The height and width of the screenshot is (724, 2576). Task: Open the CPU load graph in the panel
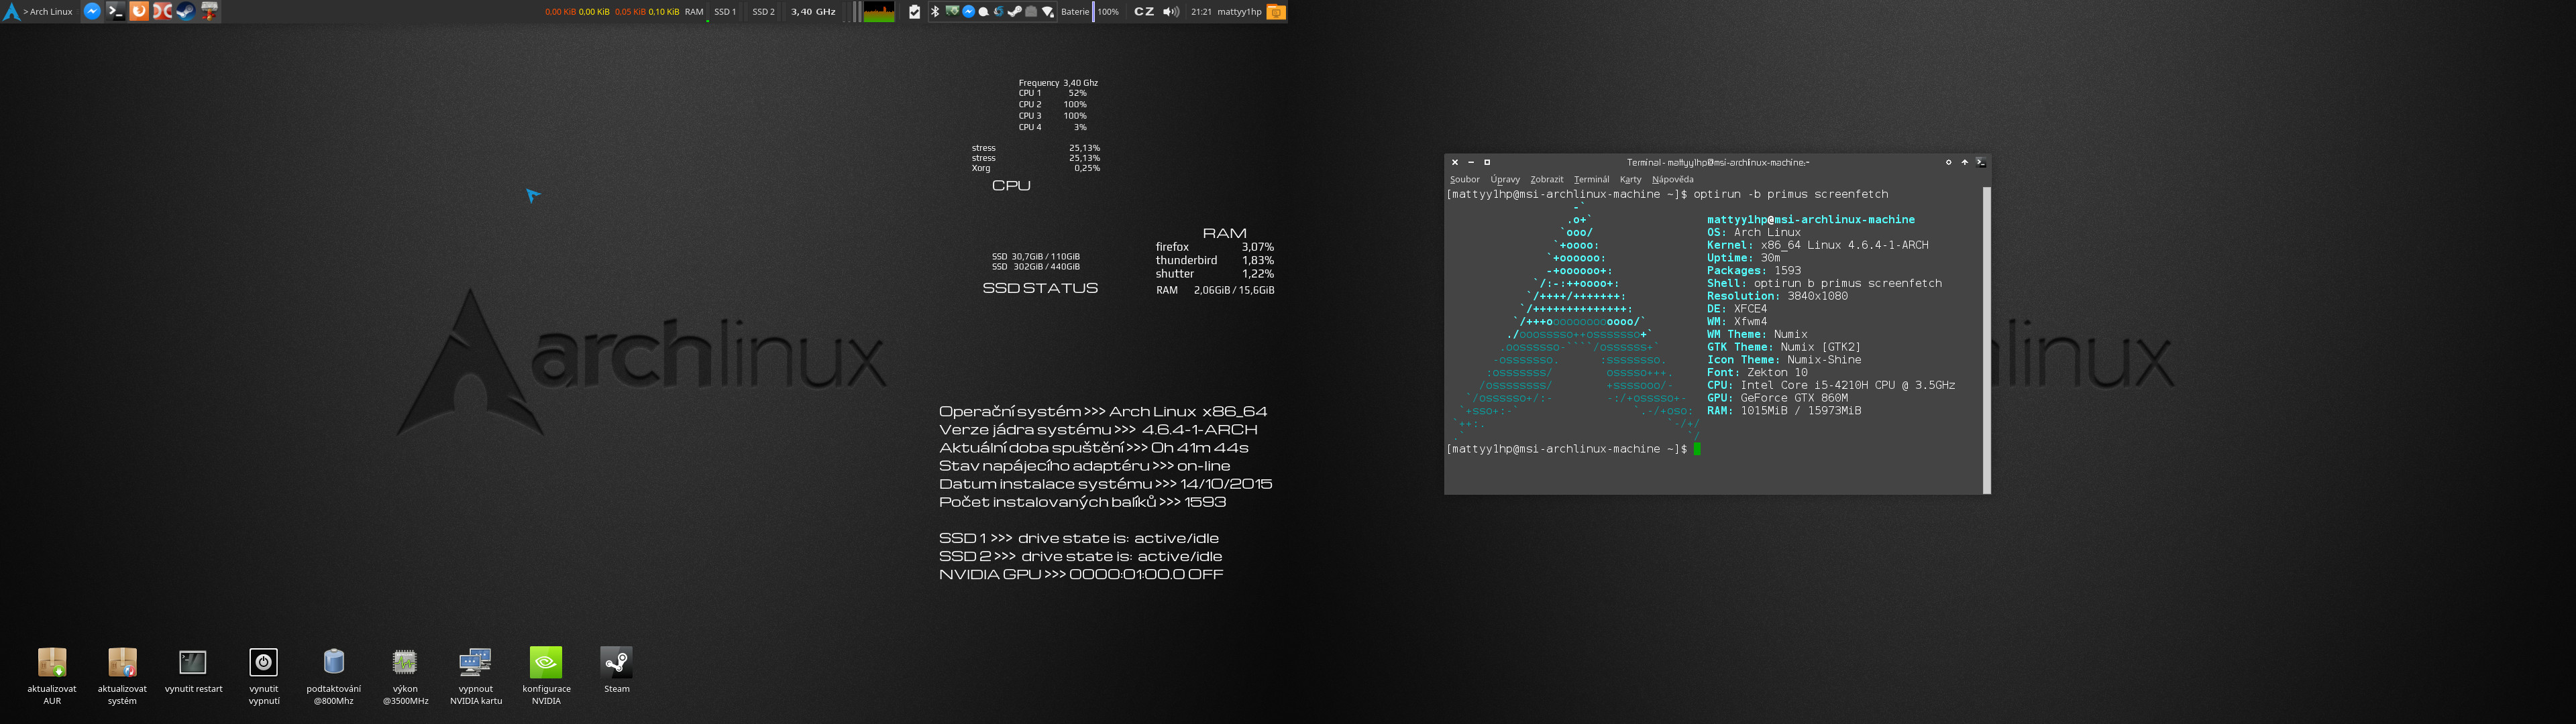[879, 12]
